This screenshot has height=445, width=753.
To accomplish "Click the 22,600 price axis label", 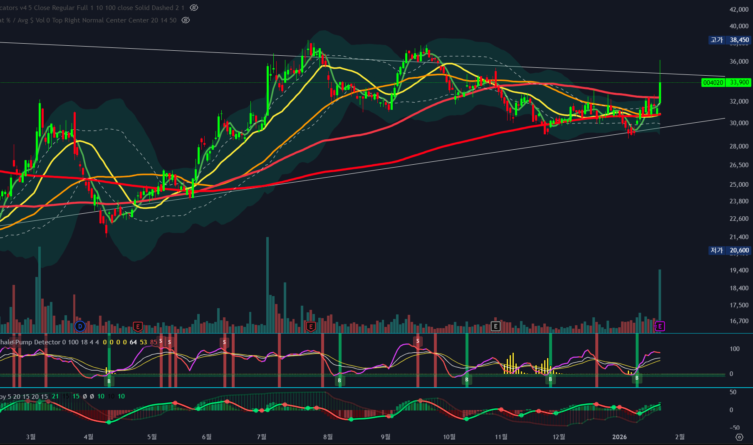I will 739,218.
